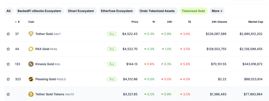Toggle favorite star for PAX Gold
The height and width of the screenshot is (101, 269).
coord(8,49)
